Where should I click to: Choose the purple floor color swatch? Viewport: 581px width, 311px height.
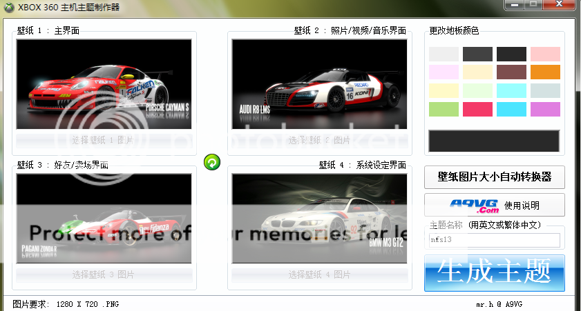(x=545, y=109)
